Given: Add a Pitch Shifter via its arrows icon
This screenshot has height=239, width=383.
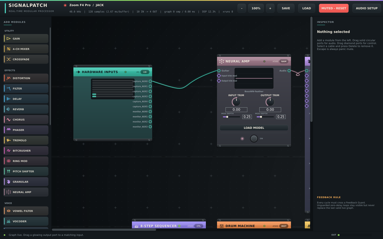Looking at the screenshot, I should click(x=9, y=171).
